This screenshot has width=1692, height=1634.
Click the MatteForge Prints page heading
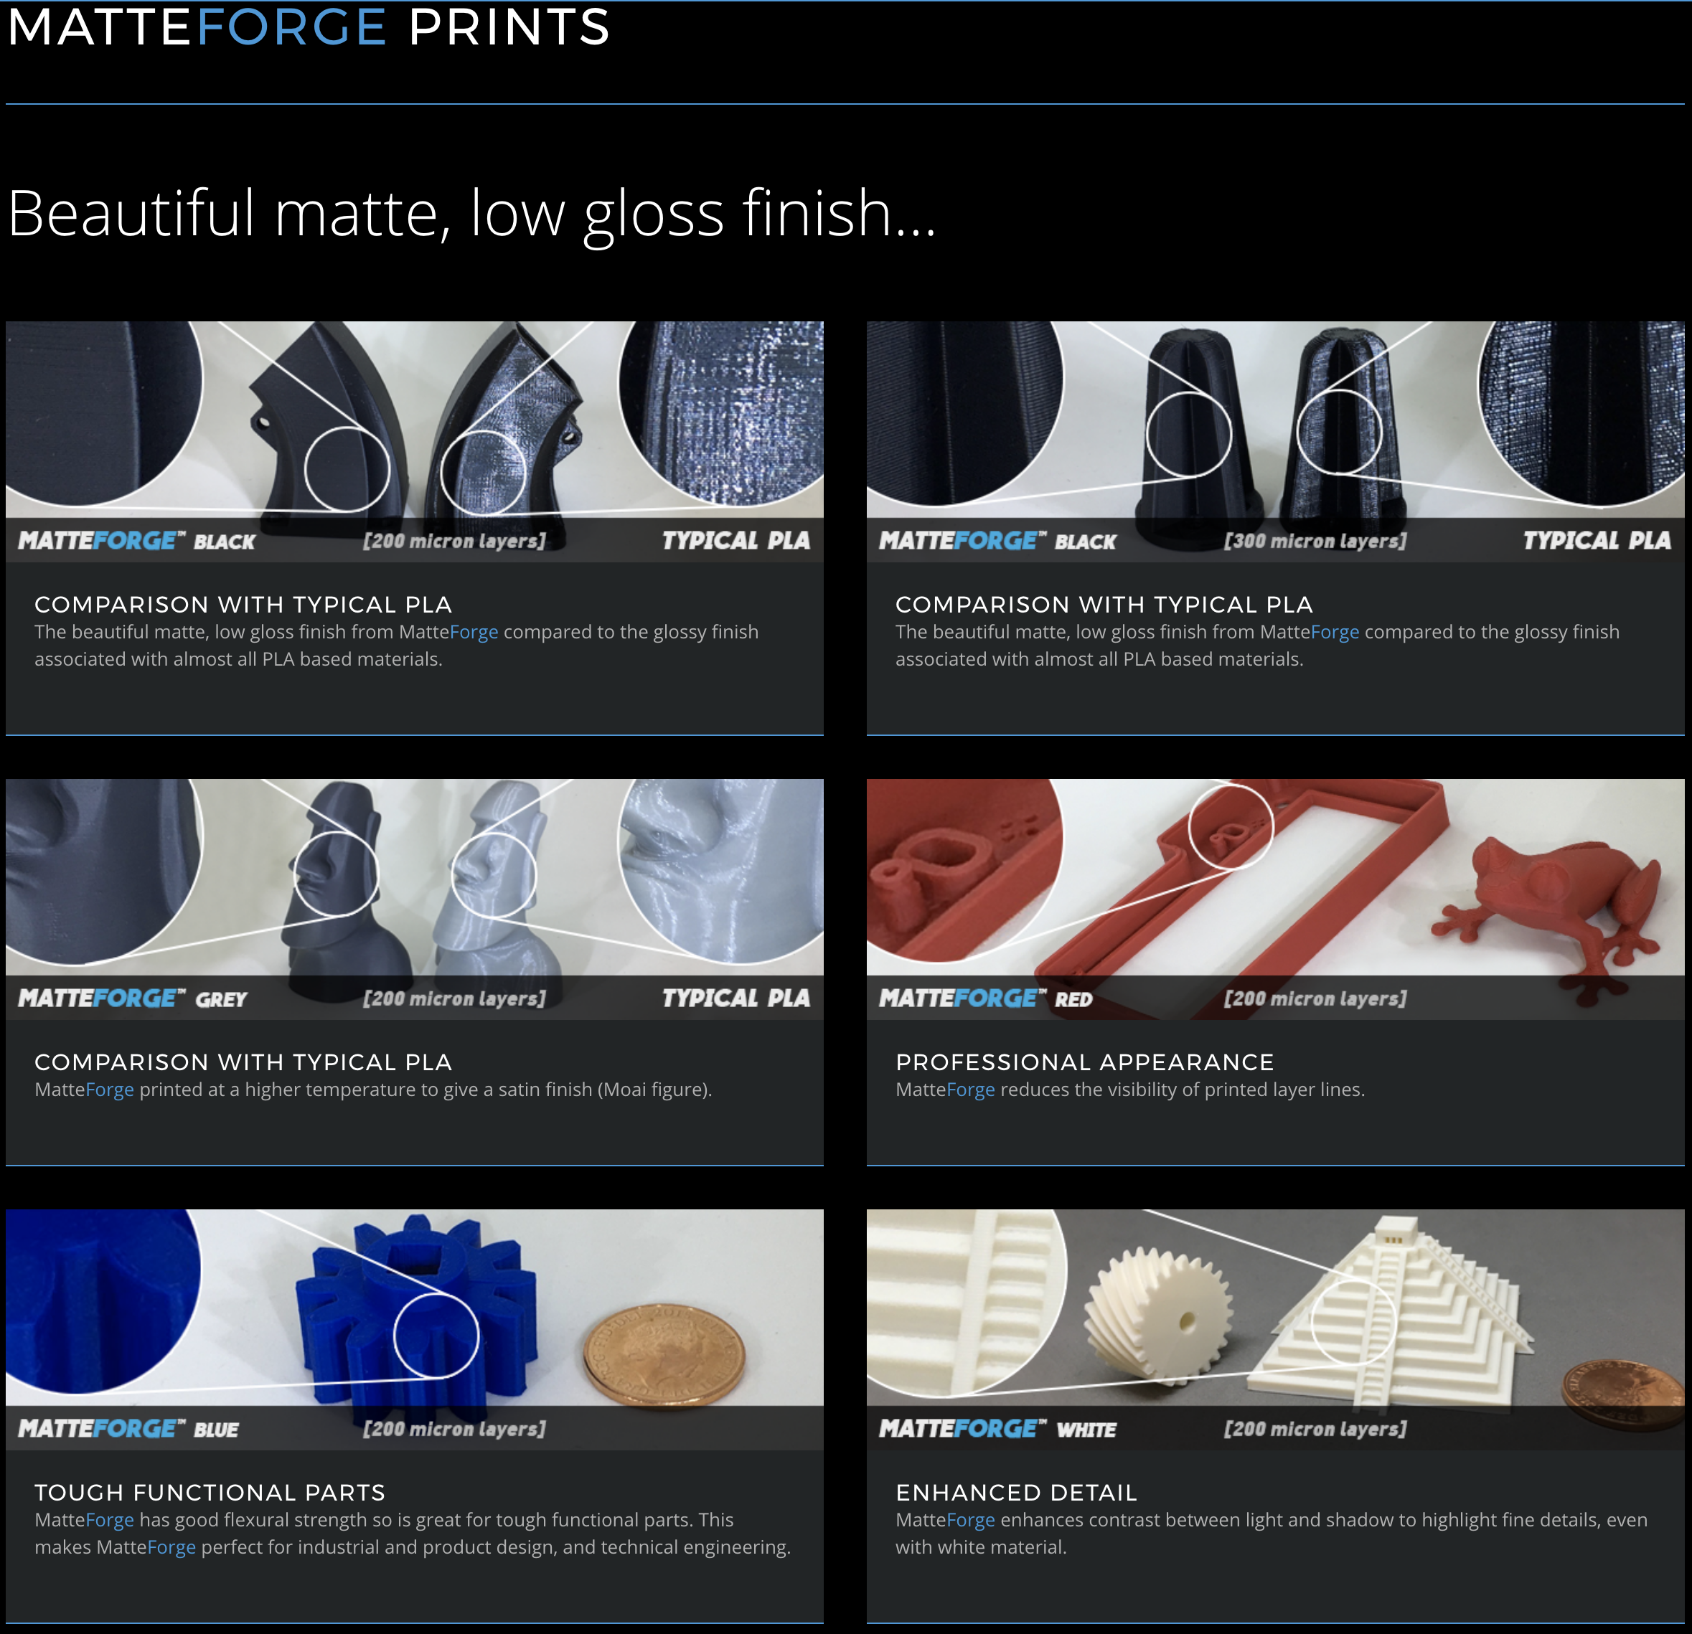coord(308,27)
